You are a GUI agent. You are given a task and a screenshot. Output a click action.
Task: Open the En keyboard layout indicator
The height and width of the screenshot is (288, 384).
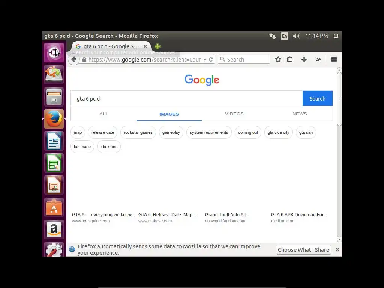pos(284,36)
